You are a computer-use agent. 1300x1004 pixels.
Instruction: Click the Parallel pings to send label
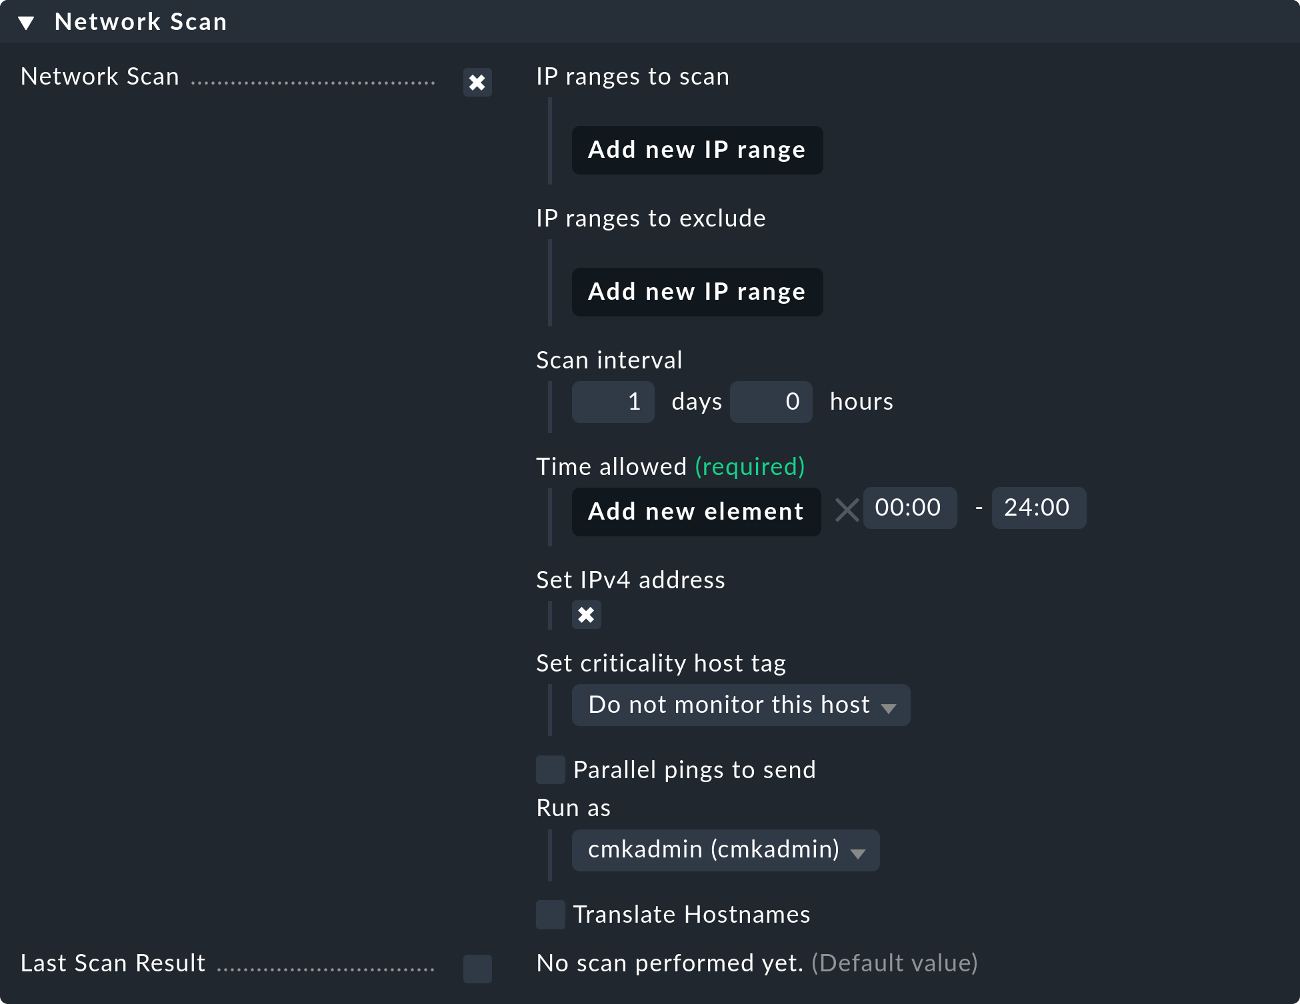694,770
